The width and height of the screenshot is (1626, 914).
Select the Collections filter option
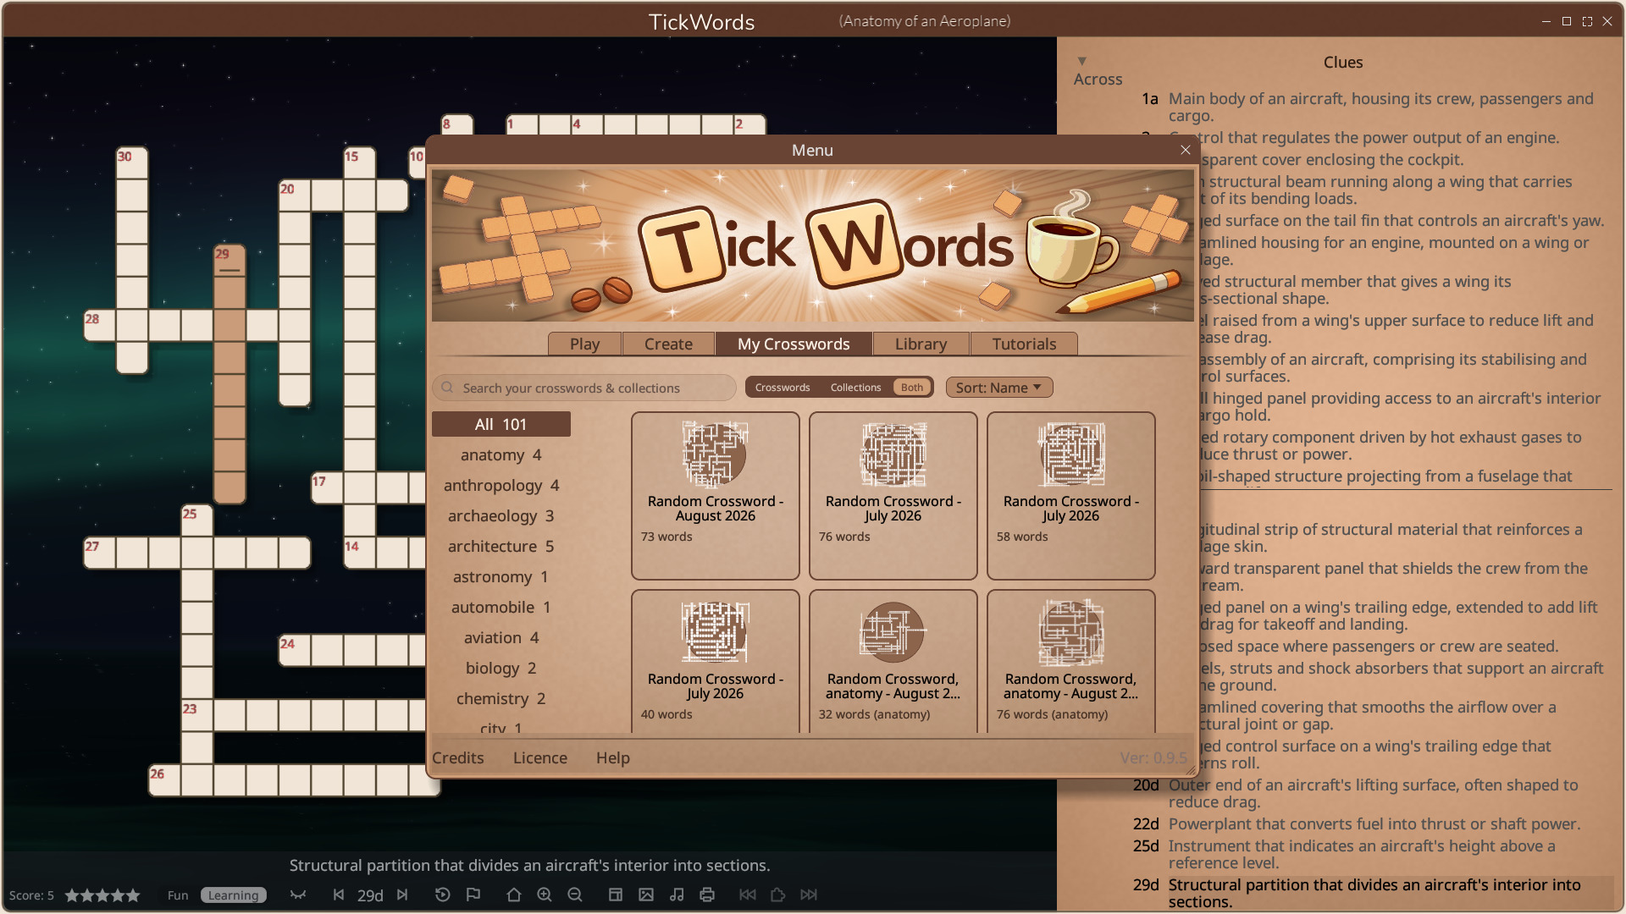pos(855,388)
